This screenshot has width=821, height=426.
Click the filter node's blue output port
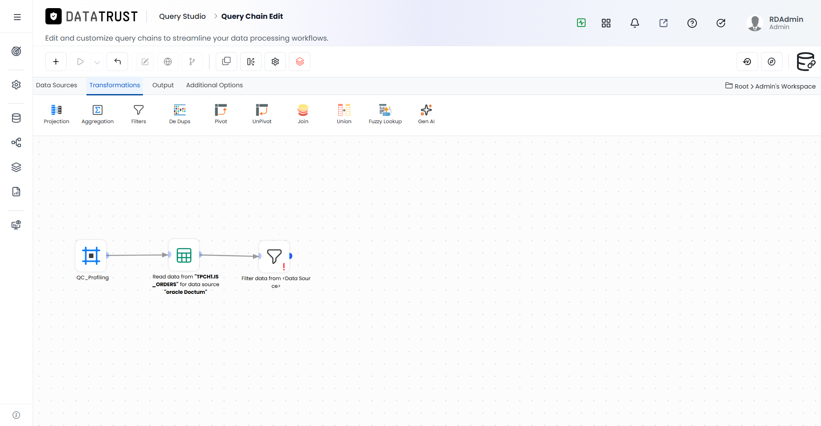point(291,256)
